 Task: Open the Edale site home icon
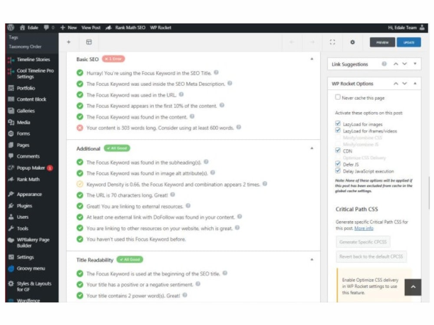[23, 27]
